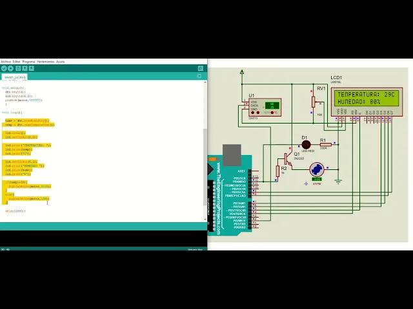Viewport: 413px width, 309px height.
Task: Select the R1 resistor symbol
Action: [325, 145]
